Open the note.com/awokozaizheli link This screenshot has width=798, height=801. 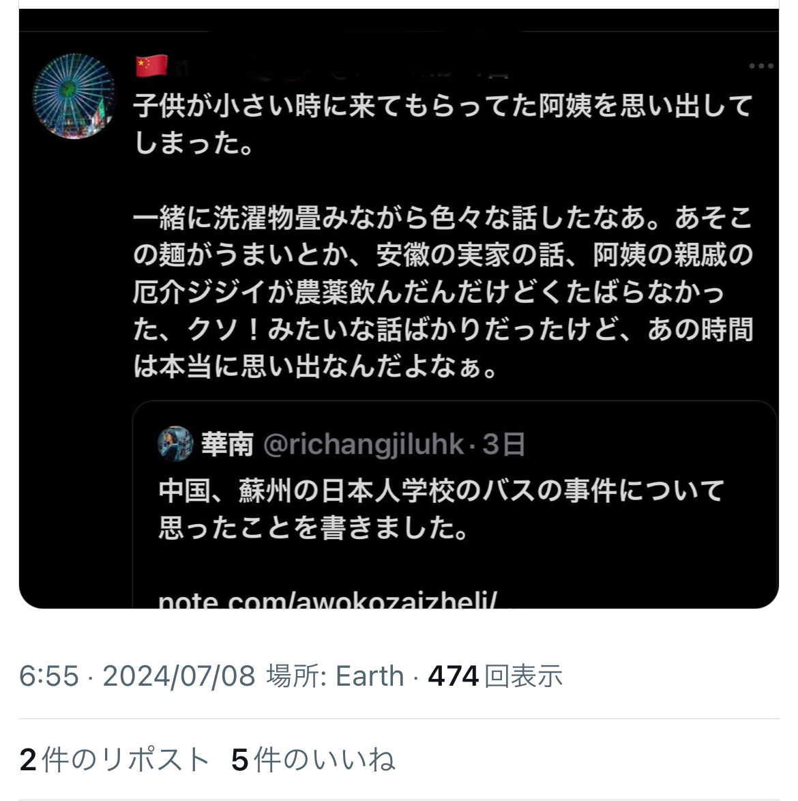tap(328, 600)
